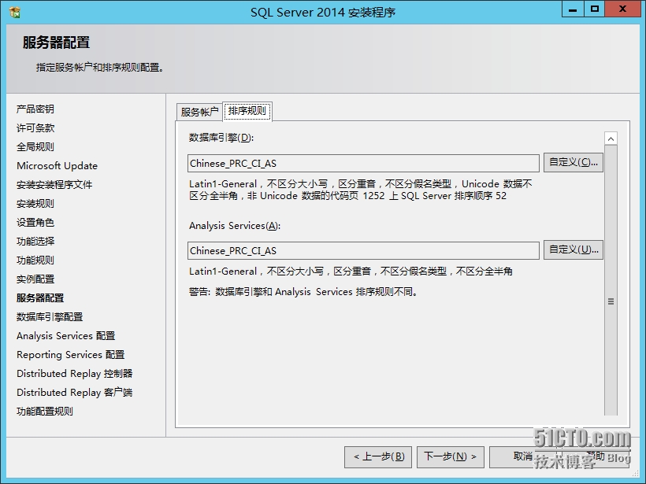Select 许可条款 step in sidebar
Viewport: 646px width, 484px height.
[x=35, y=128]
